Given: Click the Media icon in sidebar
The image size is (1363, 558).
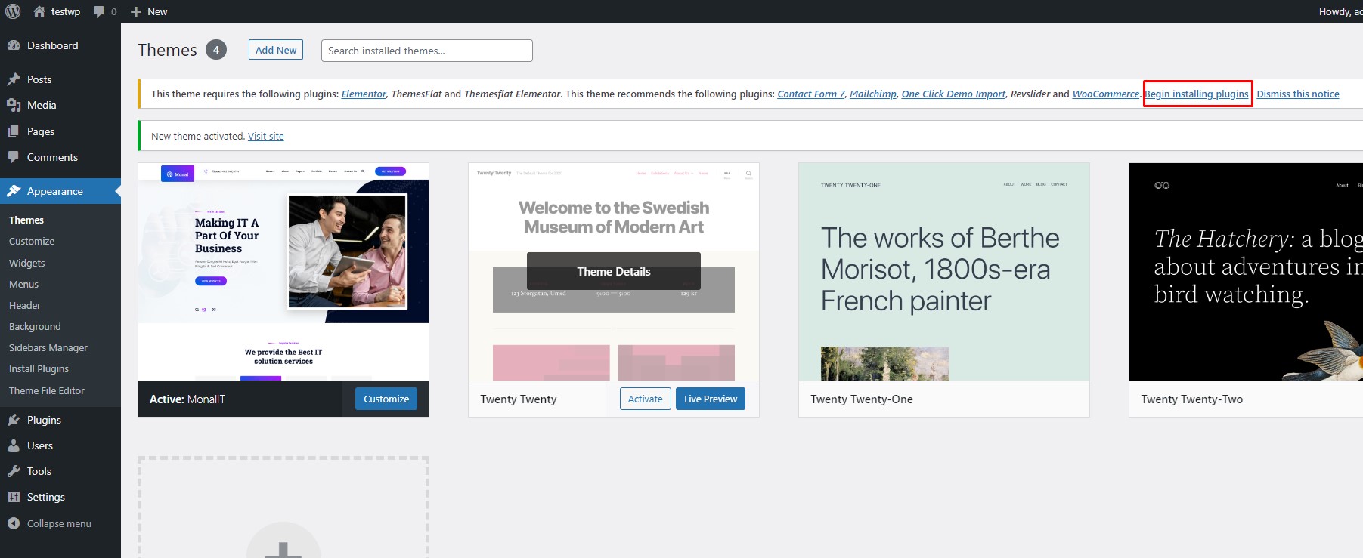Looking at the screenshot, I should click(14, 105).
